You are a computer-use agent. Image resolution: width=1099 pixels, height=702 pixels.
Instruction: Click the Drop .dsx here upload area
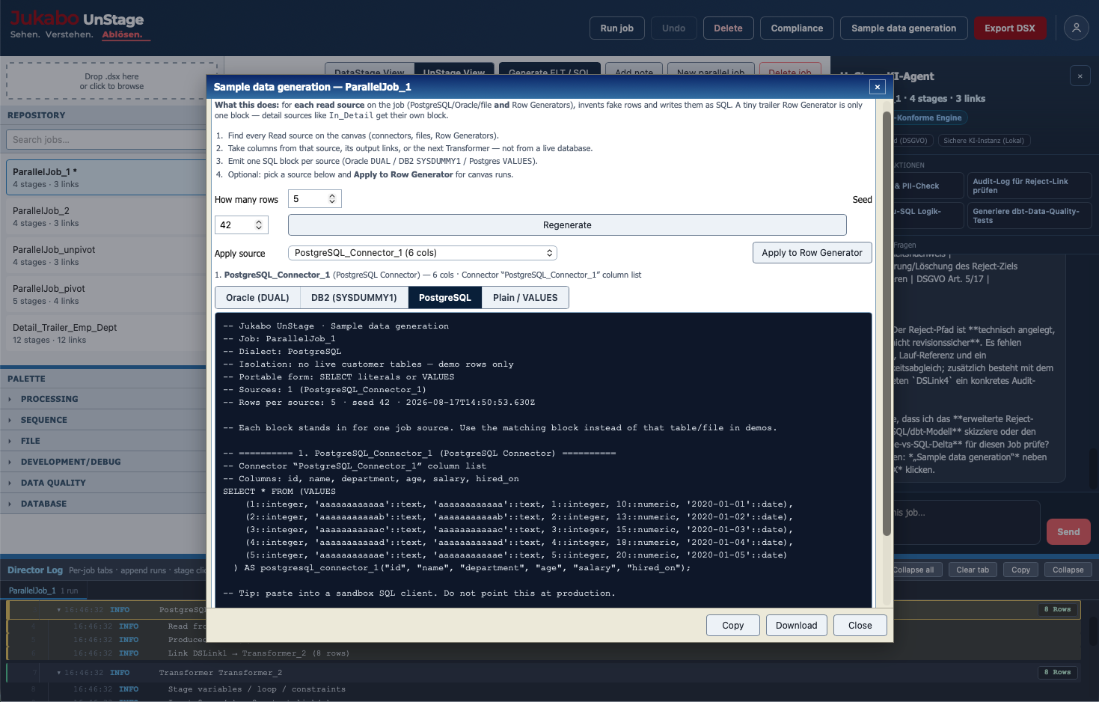pos(112,81)
